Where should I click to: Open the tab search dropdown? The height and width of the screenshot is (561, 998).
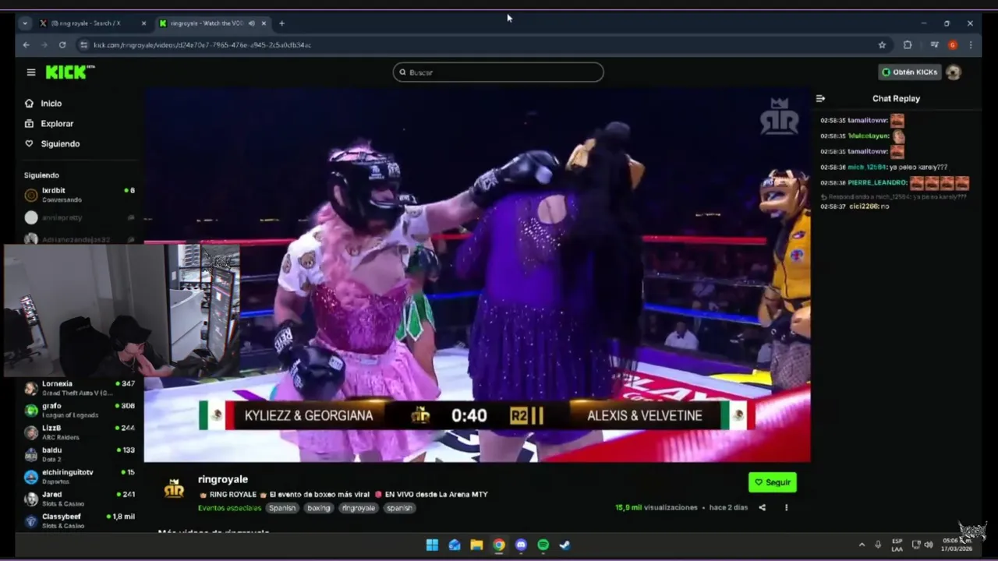click(x=24, y=23)
